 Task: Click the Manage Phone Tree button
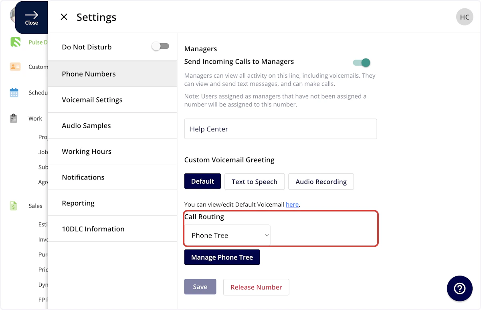click(x=222, y=257)
